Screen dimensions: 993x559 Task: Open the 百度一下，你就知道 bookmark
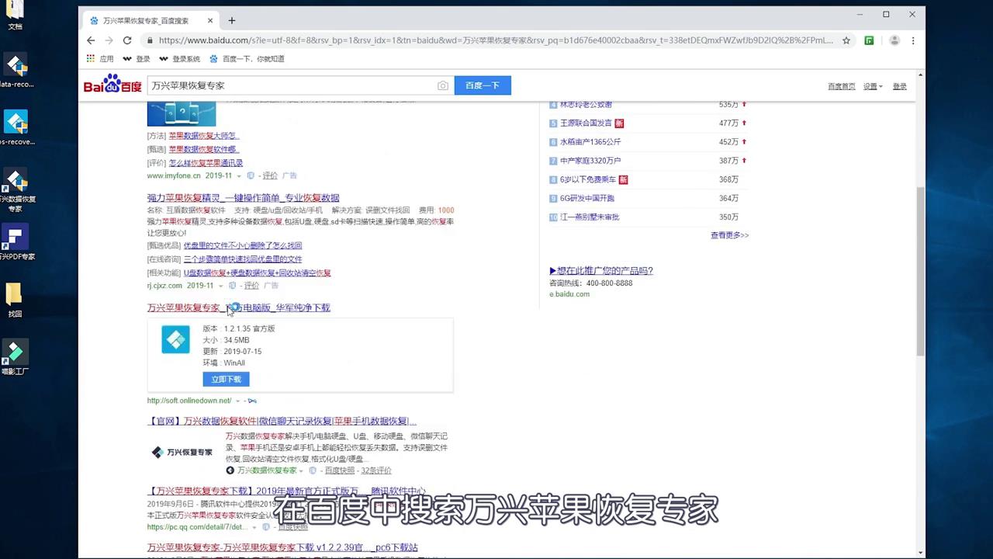point(247,59)
